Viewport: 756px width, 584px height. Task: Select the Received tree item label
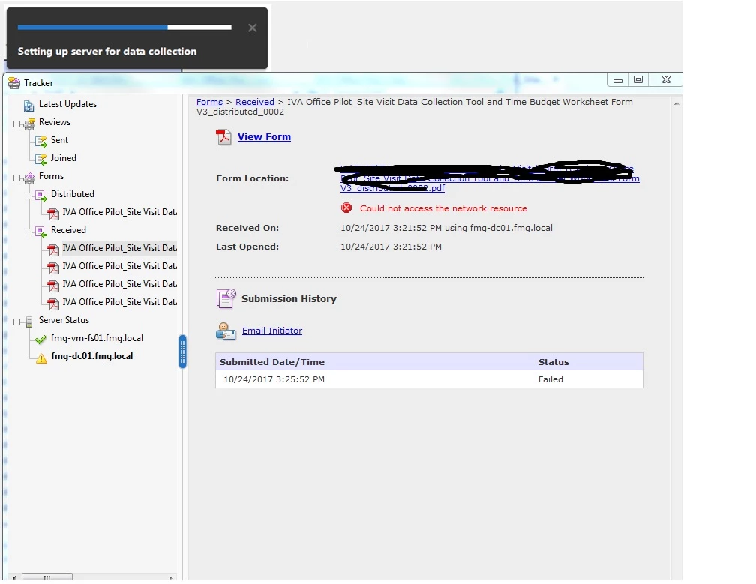coord(68,230)
